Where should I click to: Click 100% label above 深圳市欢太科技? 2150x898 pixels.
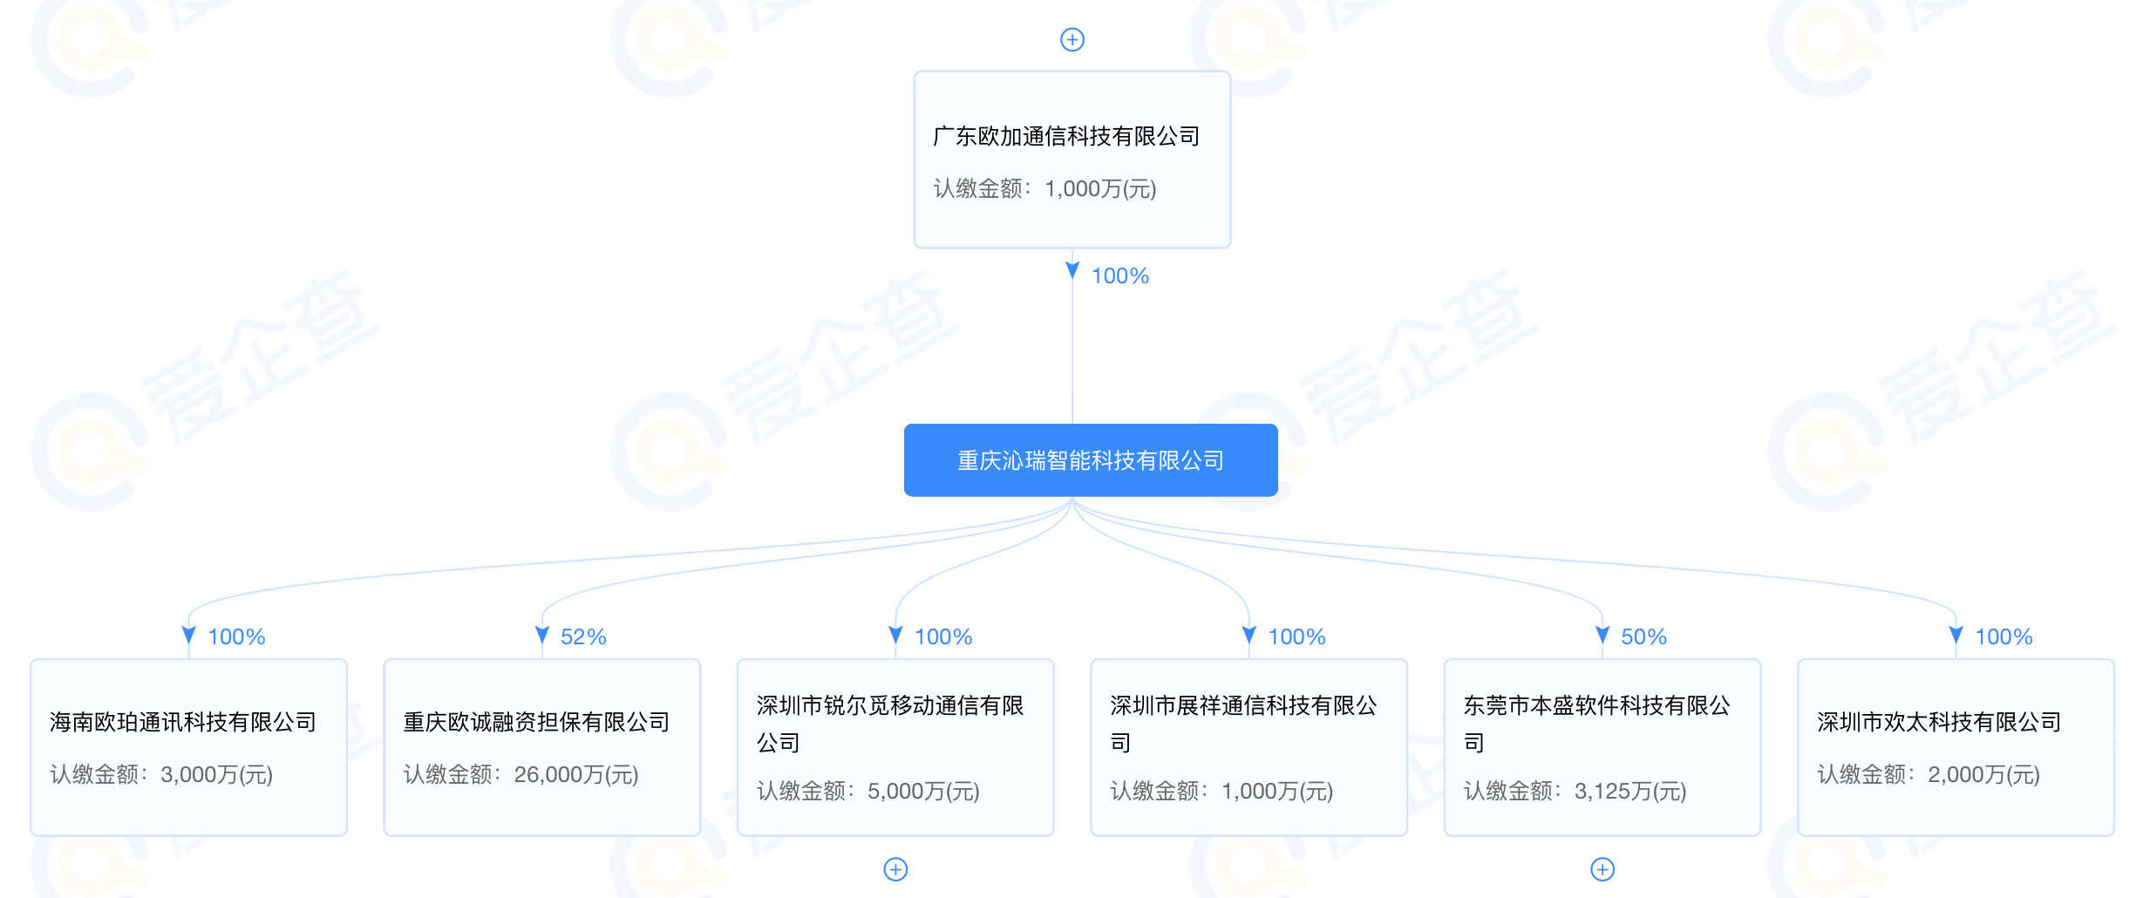coord(2004,637)
